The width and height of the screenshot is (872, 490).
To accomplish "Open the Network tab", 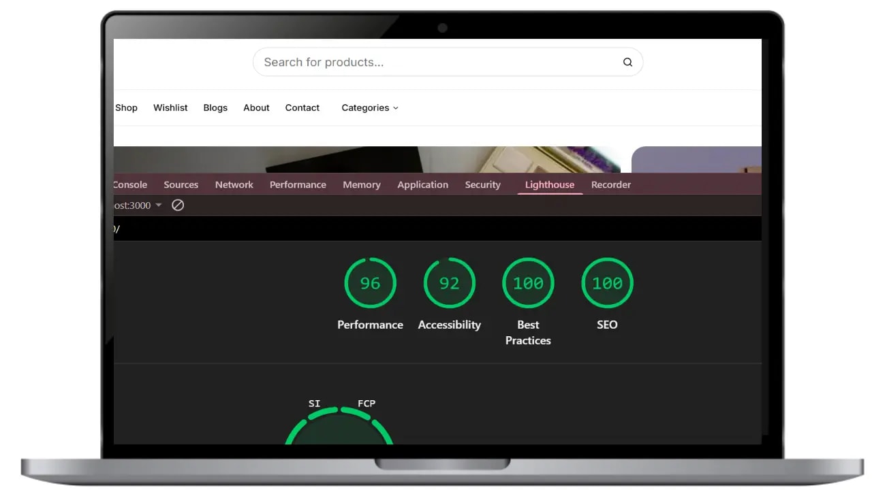I will [x=234, y=184].
